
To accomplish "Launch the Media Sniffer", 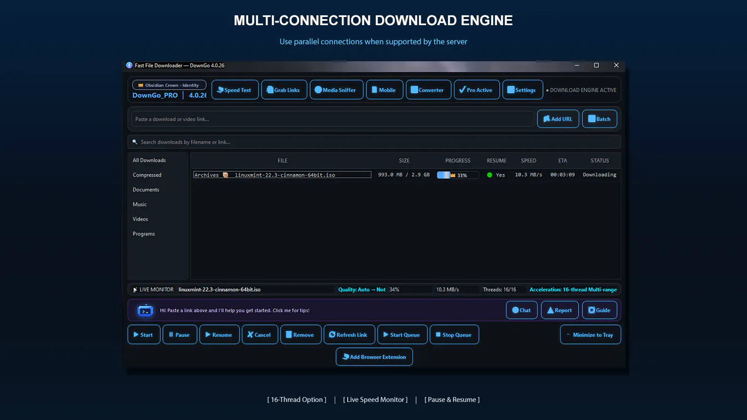I will tap(336, 90).
